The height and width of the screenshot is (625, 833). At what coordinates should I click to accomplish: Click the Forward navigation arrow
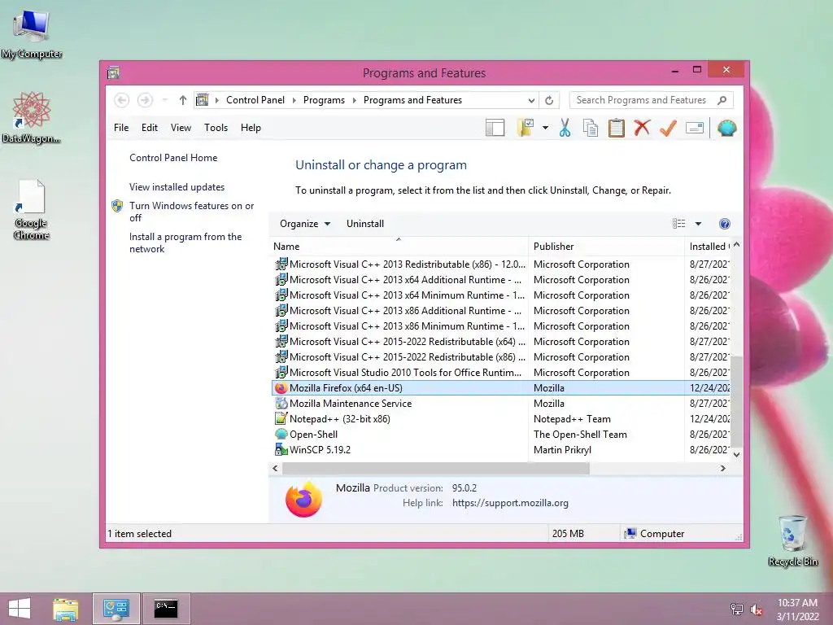click(145, 100)
